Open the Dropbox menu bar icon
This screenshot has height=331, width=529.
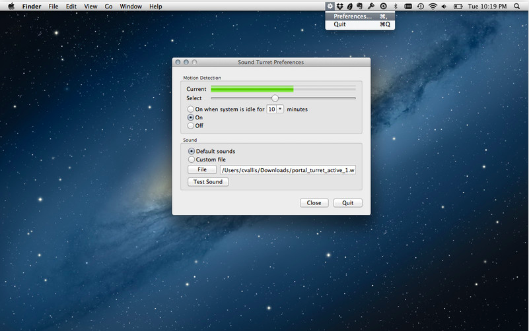point(340,6)
